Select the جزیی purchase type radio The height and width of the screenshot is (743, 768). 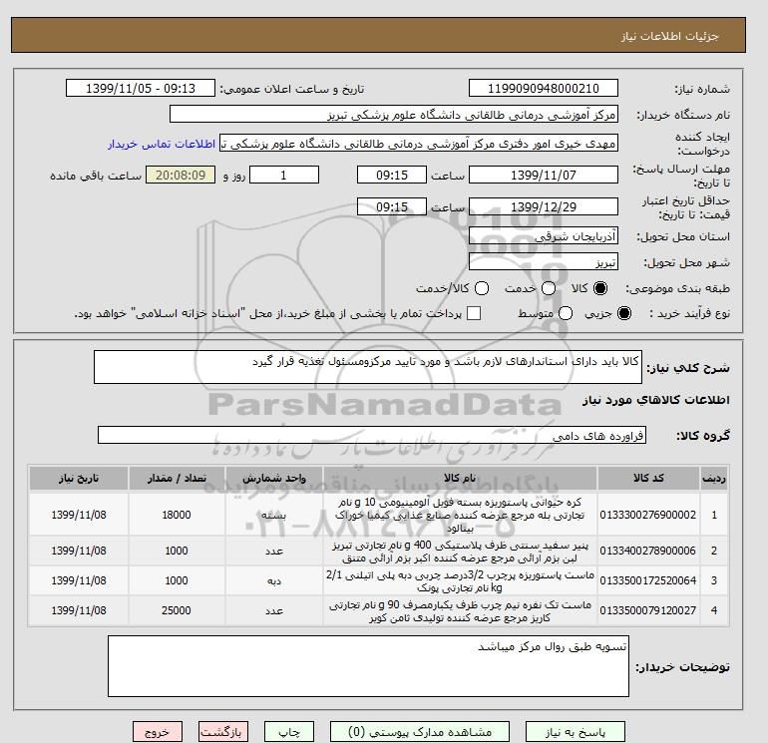tap(624, 313)
